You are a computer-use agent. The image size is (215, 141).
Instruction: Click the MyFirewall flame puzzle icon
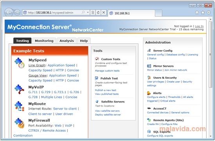(x=19, y=123)
